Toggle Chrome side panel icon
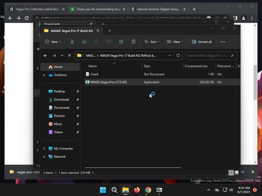 pyautogui.click(x=235, y=18)
